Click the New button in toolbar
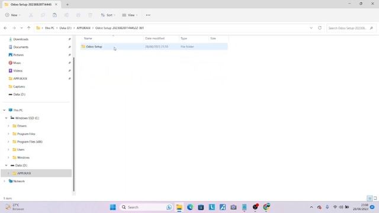The image size is (379, 213). click(12, 15)
